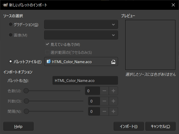Click the キャンセル(C) button
Screen dimensions: 179x134
pyautogui.click(x=160, y=126)
